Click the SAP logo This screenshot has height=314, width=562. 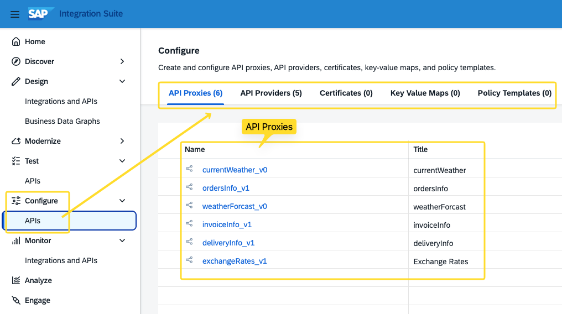point(40,14)
